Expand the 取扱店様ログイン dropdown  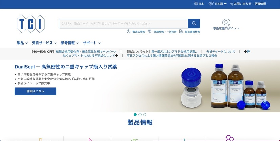[226, 28]
